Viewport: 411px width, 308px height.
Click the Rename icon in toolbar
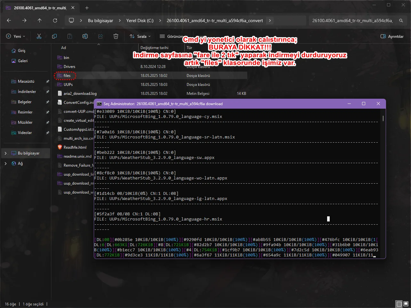point(85,36)
